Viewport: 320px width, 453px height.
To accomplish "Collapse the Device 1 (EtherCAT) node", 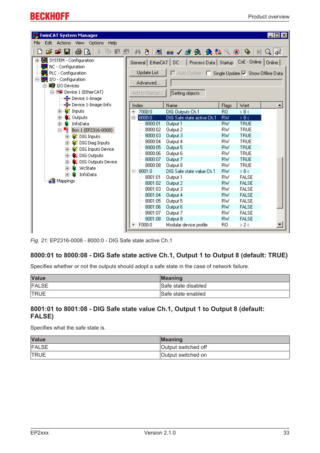I will click(52, 92).
